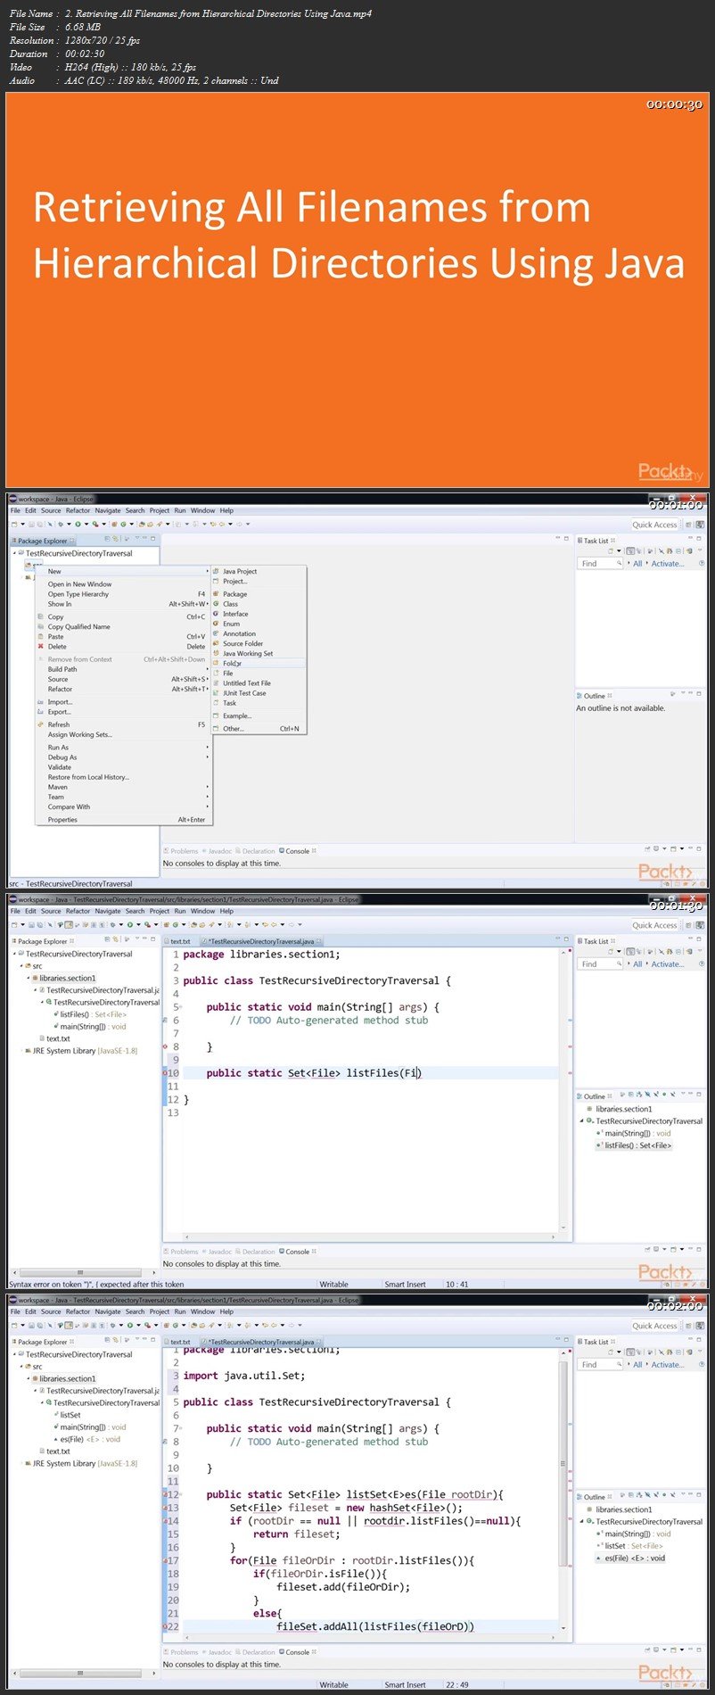
Task: Click Activate... link in 00:01:30 frame
Action: 668,964
